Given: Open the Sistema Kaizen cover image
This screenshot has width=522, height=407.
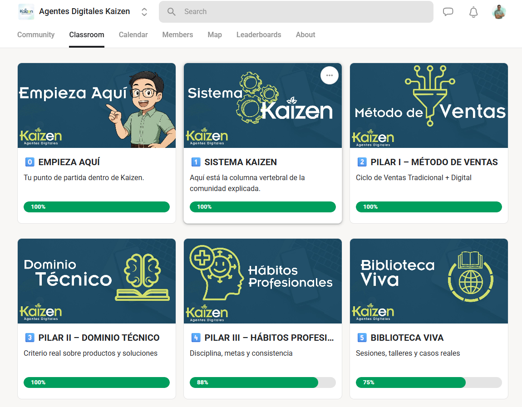Looking at the screenshot, I should pyautogui.click(x=263, y=106).
